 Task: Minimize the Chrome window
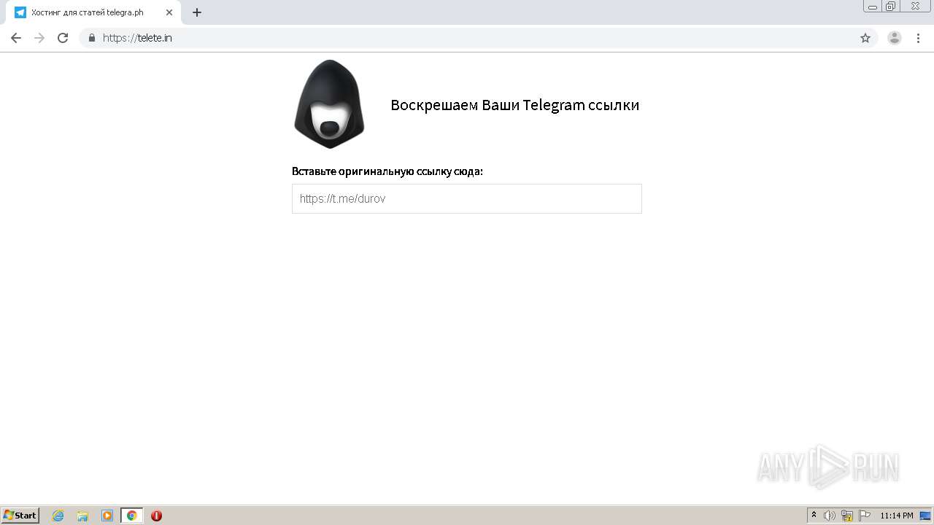(873, 6)
